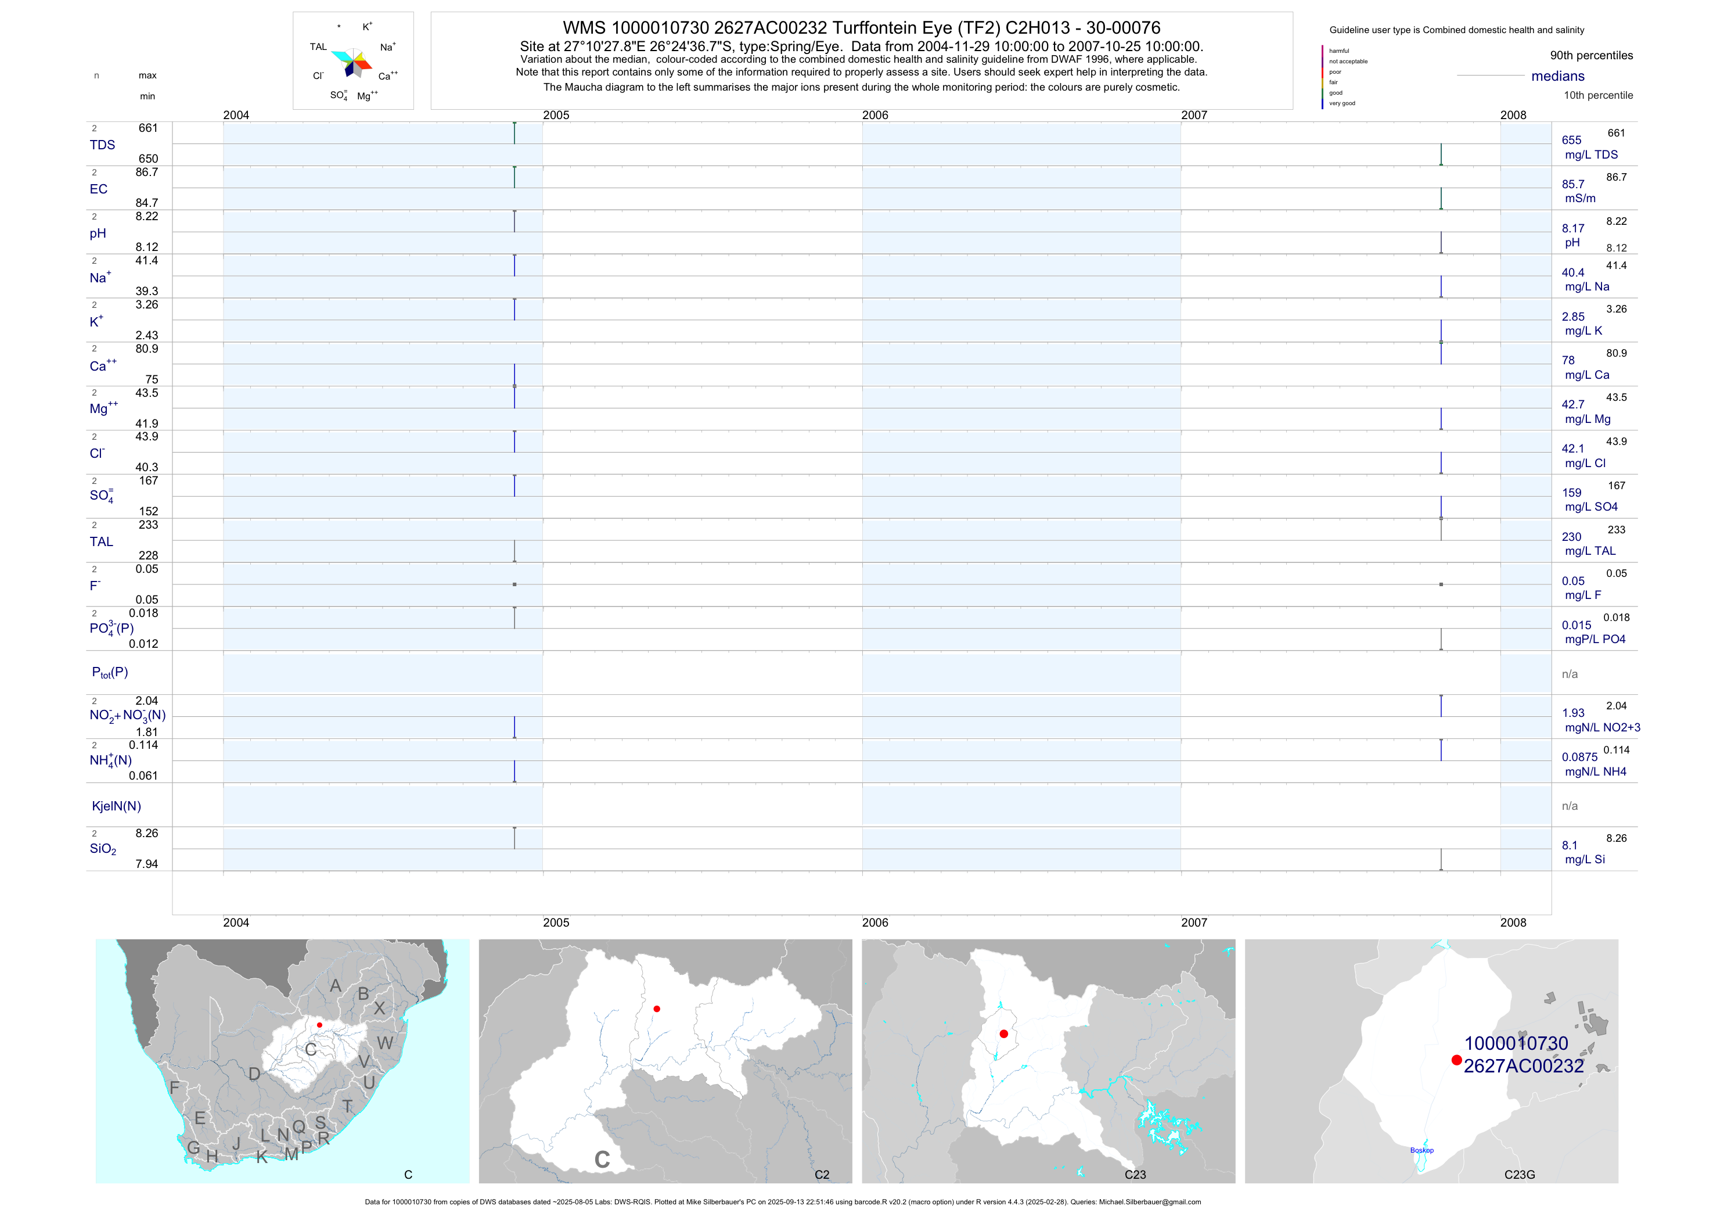The height and width of the screenshot is (1220, 1724).
Task: Click the large C label on C2 map
Action: [602, 1160]
